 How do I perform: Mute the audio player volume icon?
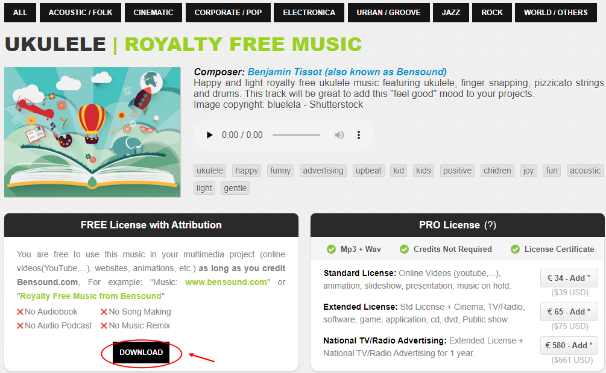pos(339,135)
